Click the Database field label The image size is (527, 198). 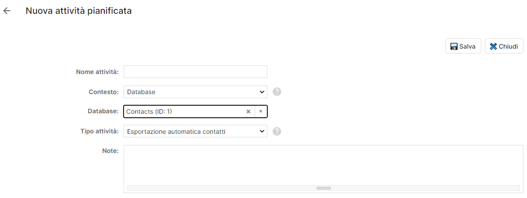pos(103,111)
